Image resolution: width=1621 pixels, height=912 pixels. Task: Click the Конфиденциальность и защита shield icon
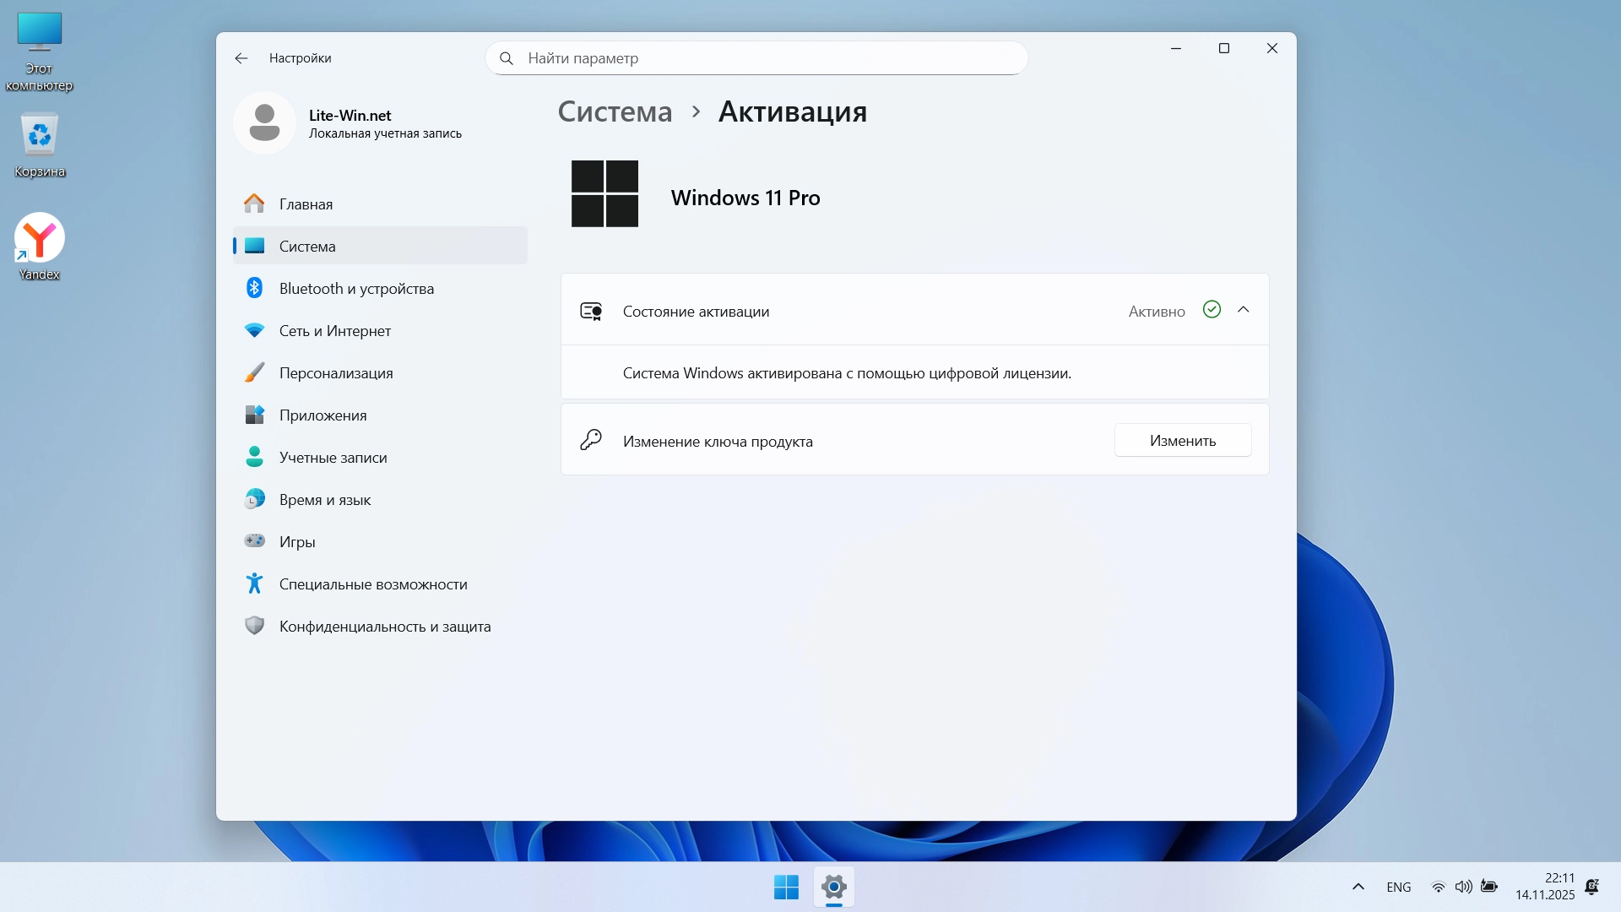point(254,626)
